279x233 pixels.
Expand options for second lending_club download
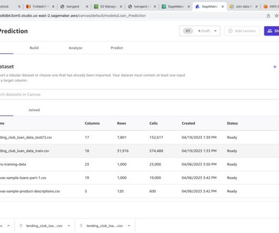(129, 226)
